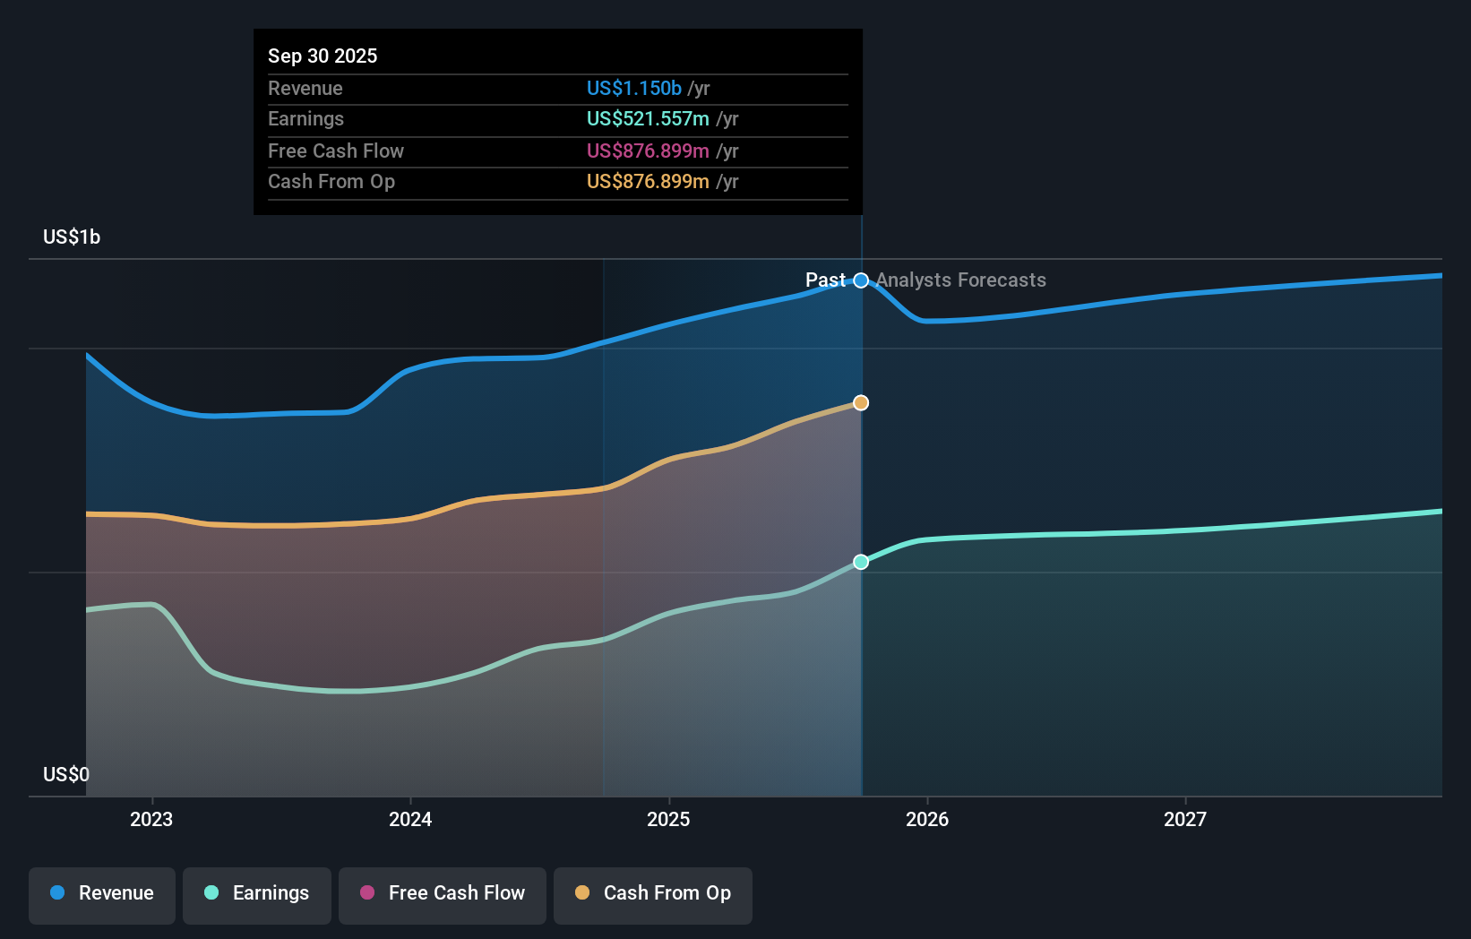
Task: Toggle the Revenue series visibility
Action: pos(101,893)
